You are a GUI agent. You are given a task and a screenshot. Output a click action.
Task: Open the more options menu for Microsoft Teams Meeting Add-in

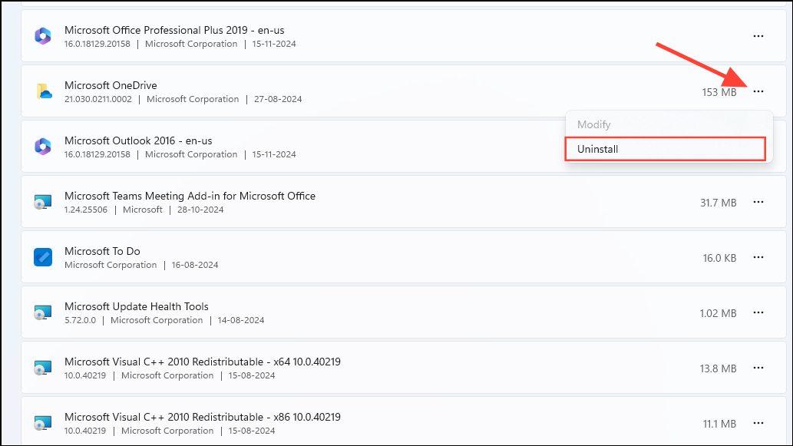(x=758, y=202)
